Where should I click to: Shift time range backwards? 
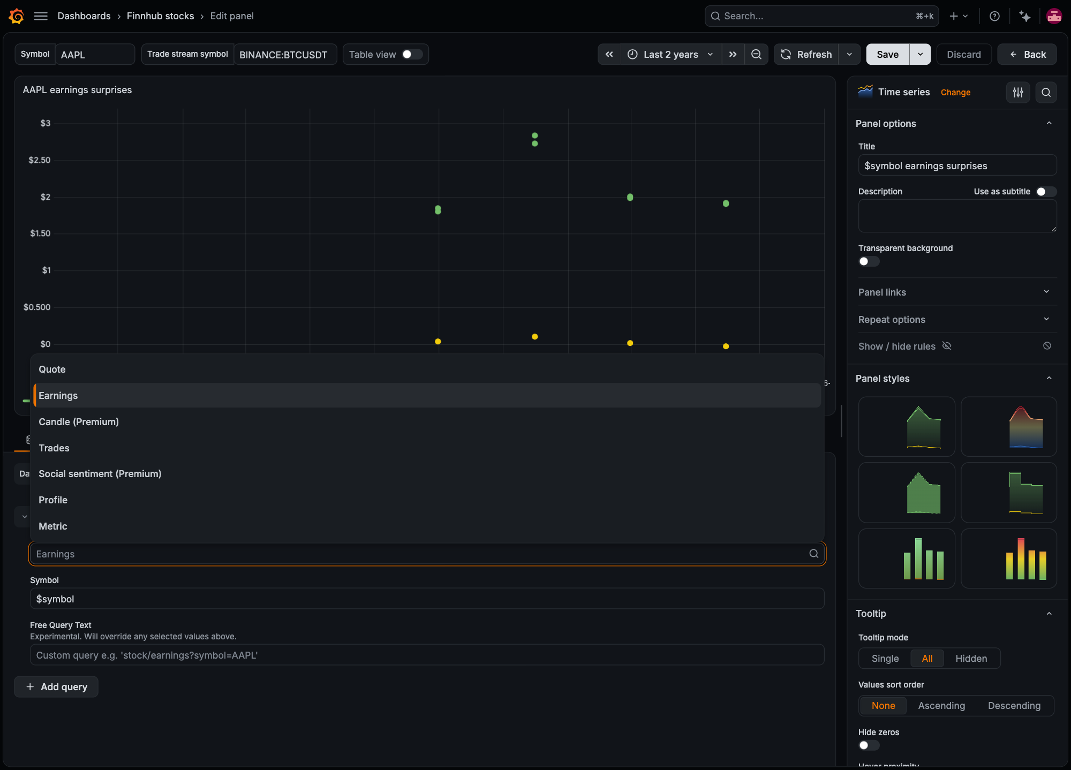pyautogui.click(x=609, y=54)
